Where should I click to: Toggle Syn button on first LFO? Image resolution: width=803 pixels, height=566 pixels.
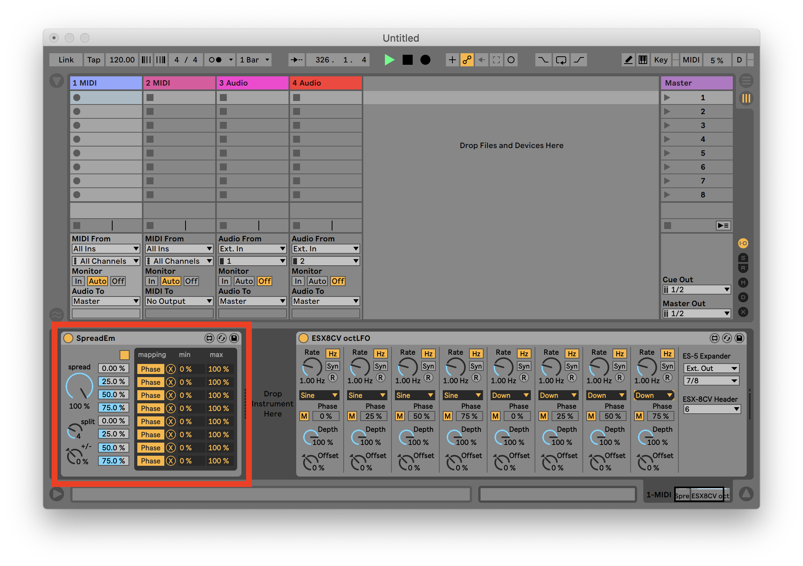coord(332,366)
